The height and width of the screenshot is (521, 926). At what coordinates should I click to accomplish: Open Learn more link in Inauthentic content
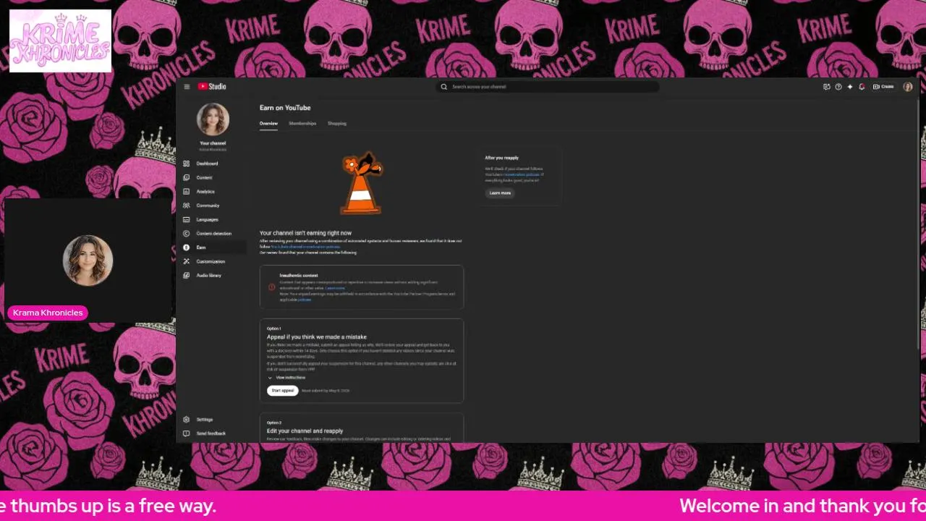[335, 288]
